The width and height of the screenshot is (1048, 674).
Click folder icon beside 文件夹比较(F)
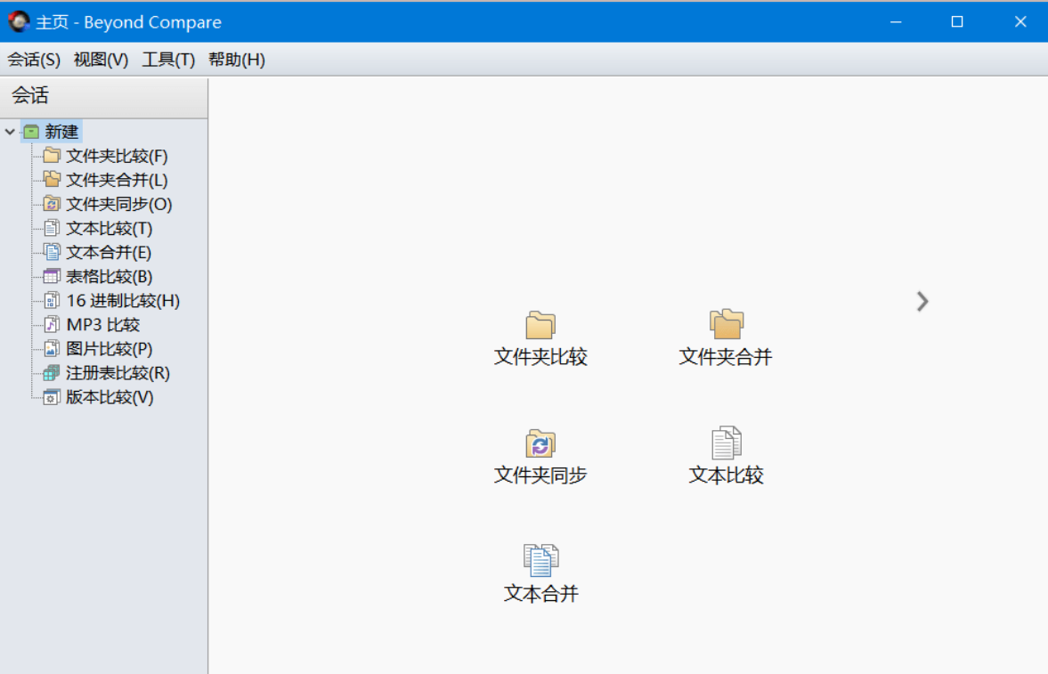tap(52, 156)
